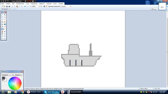The width and height of the screenshot is (168, 94).
Task: Pick a color on the color wheel
Action: coord(15,83)
